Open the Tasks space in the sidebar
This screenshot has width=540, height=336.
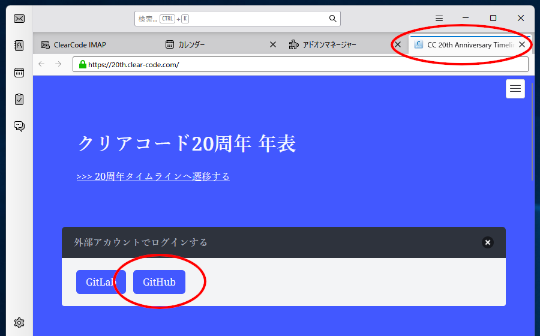point(19,100)
